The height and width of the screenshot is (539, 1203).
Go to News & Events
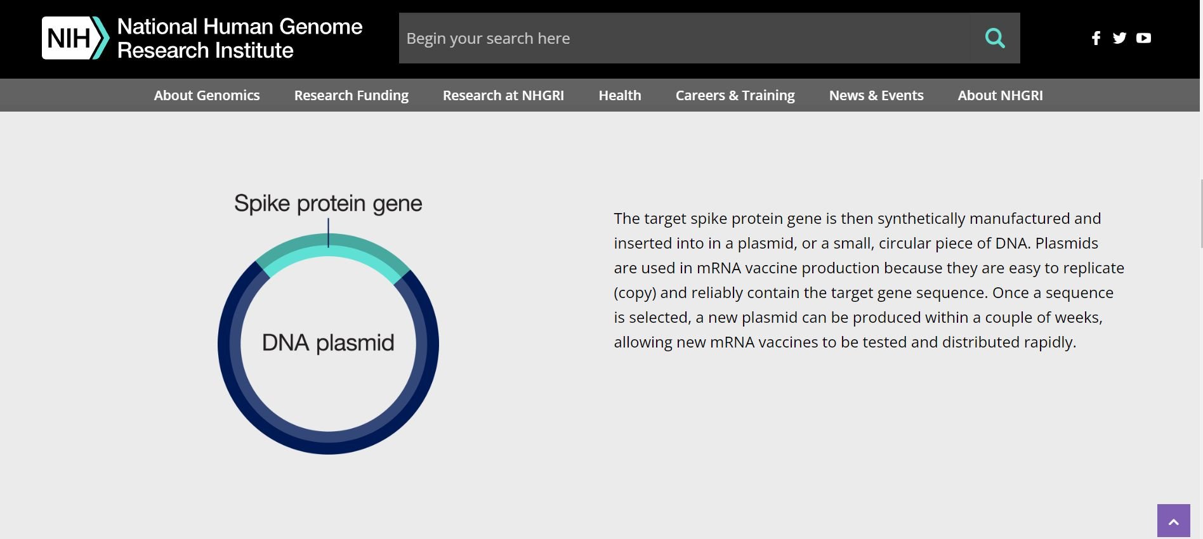click(x=876, y=95)
